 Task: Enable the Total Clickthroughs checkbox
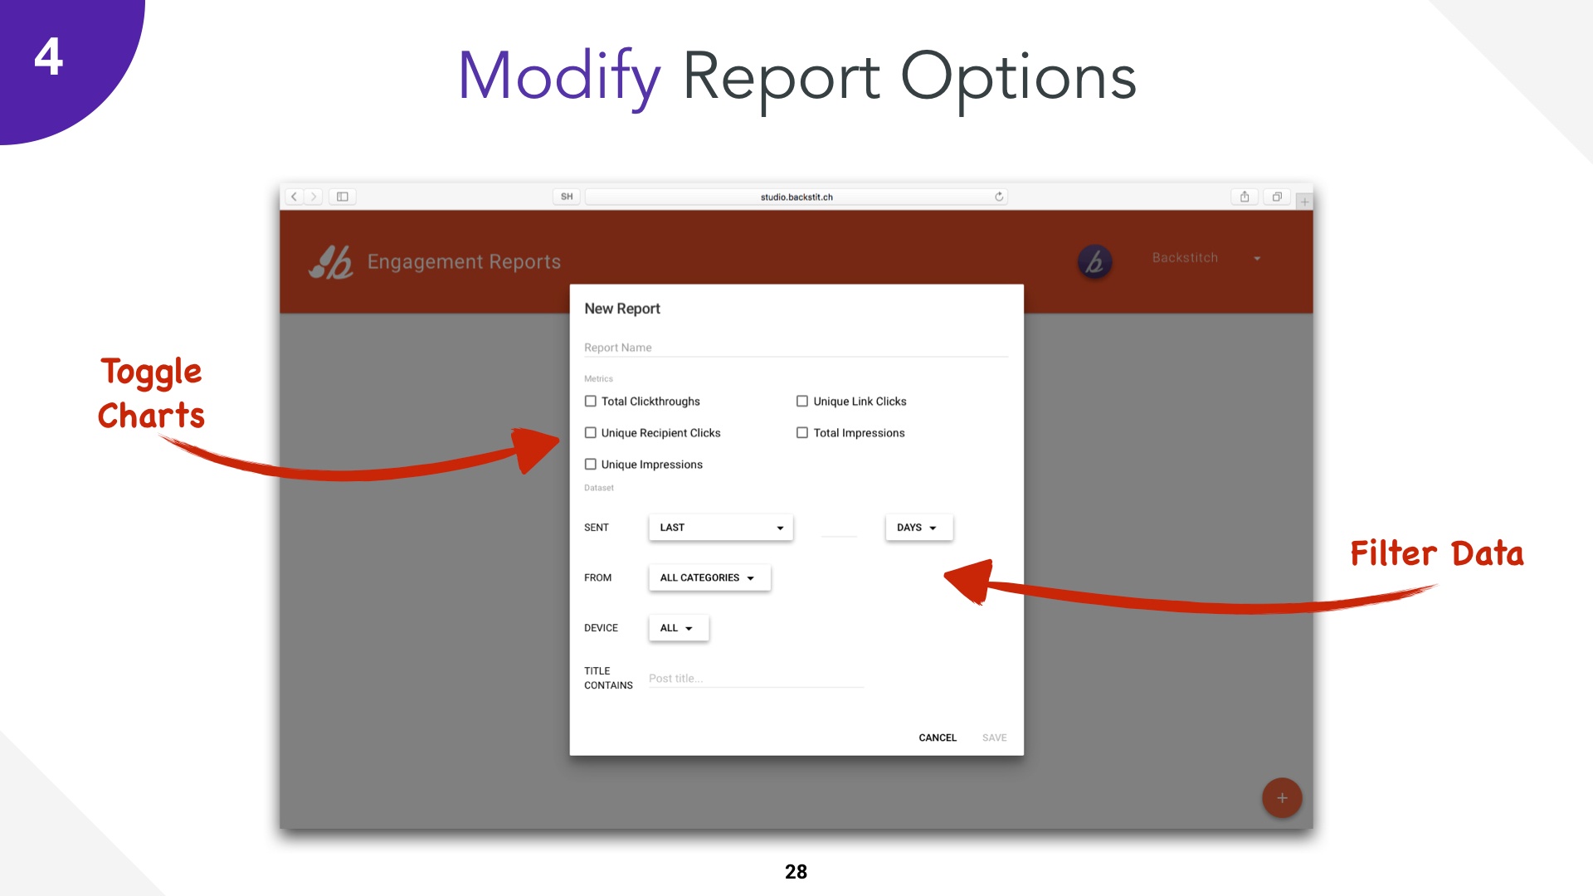click(x=588, y=402)
